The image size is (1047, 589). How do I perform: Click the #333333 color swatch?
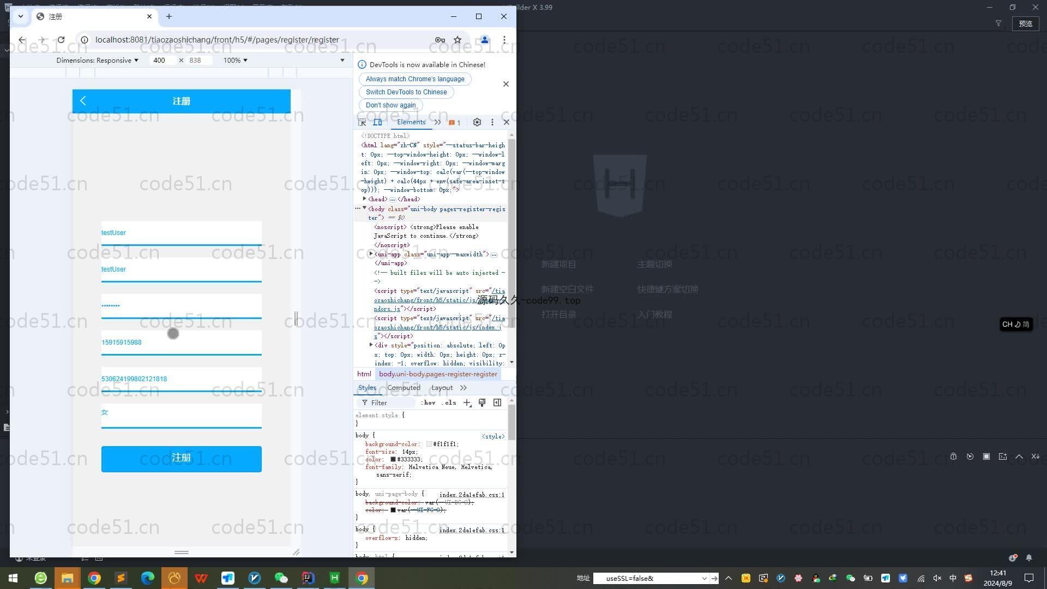(393, 460)
